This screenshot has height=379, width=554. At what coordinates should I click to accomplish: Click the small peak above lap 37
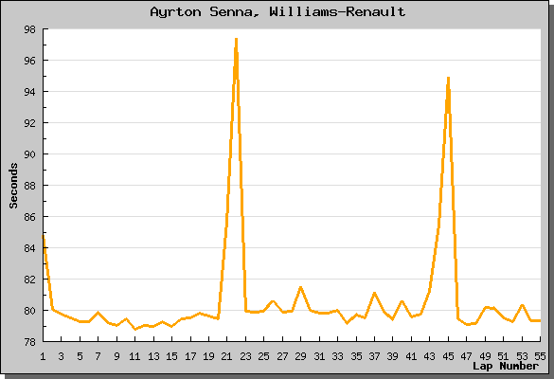click(374, 293)
